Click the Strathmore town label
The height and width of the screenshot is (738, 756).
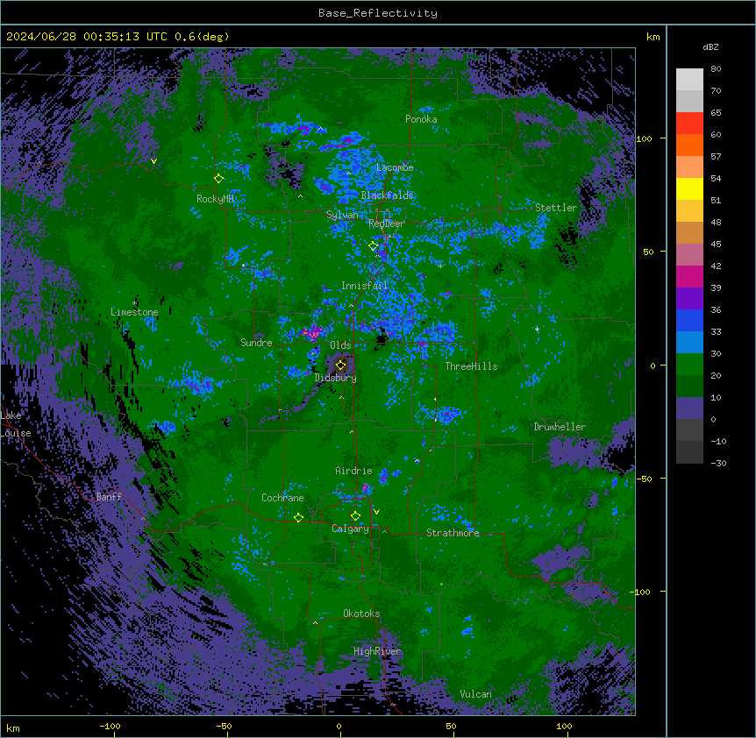(453, 533)
